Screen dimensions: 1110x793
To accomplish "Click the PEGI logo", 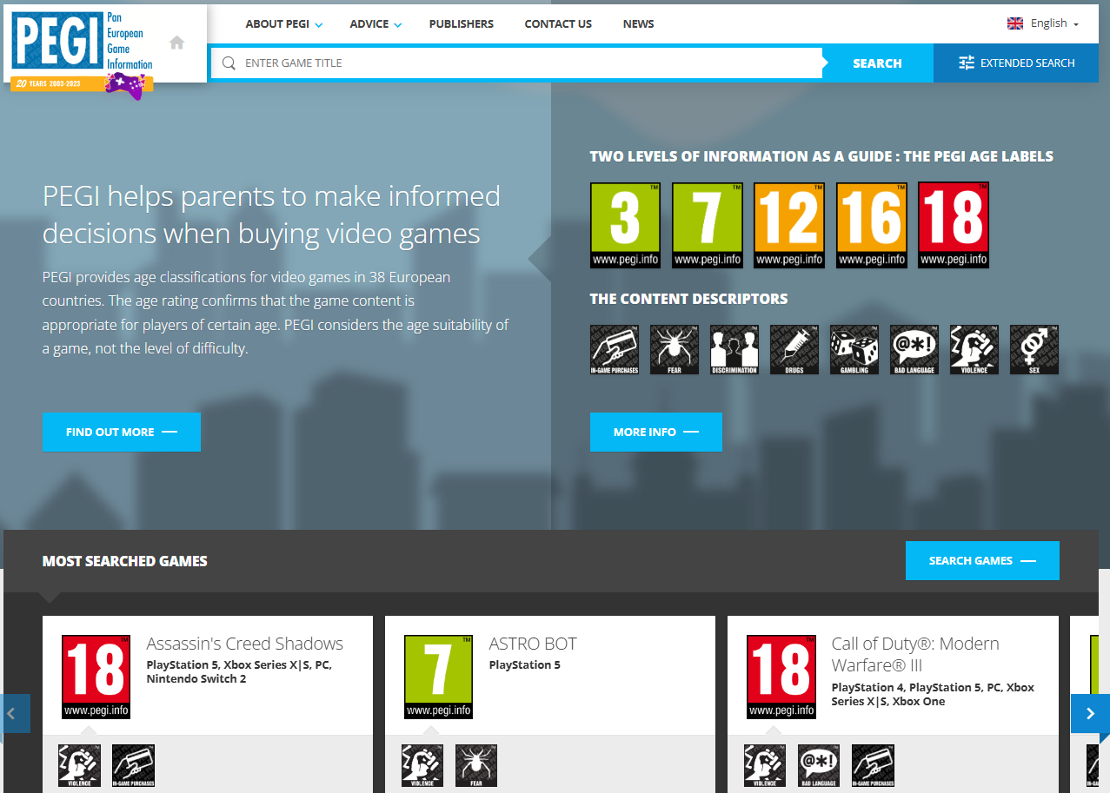I will (x=83, y=52).
